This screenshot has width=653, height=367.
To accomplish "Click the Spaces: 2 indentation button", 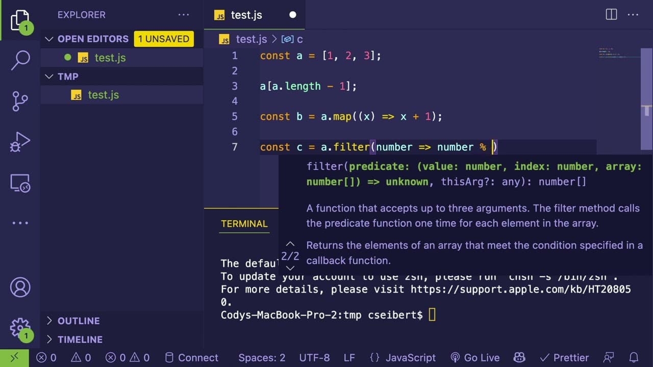I will coord(262,357).
